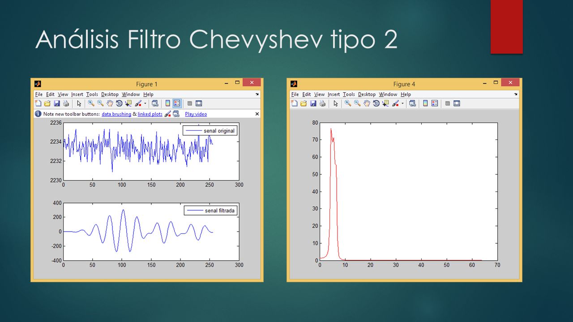This screenshot has height=322, width=573.
Task: Save Figure 4 with the floppy icon
Action: [x=313, y=103]
